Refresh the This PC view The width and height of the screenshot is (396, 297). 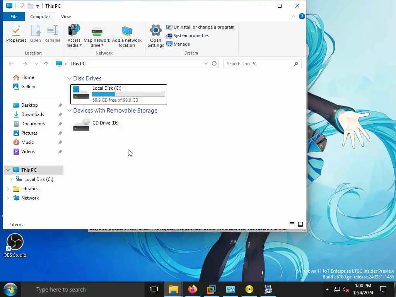(214, 64)
